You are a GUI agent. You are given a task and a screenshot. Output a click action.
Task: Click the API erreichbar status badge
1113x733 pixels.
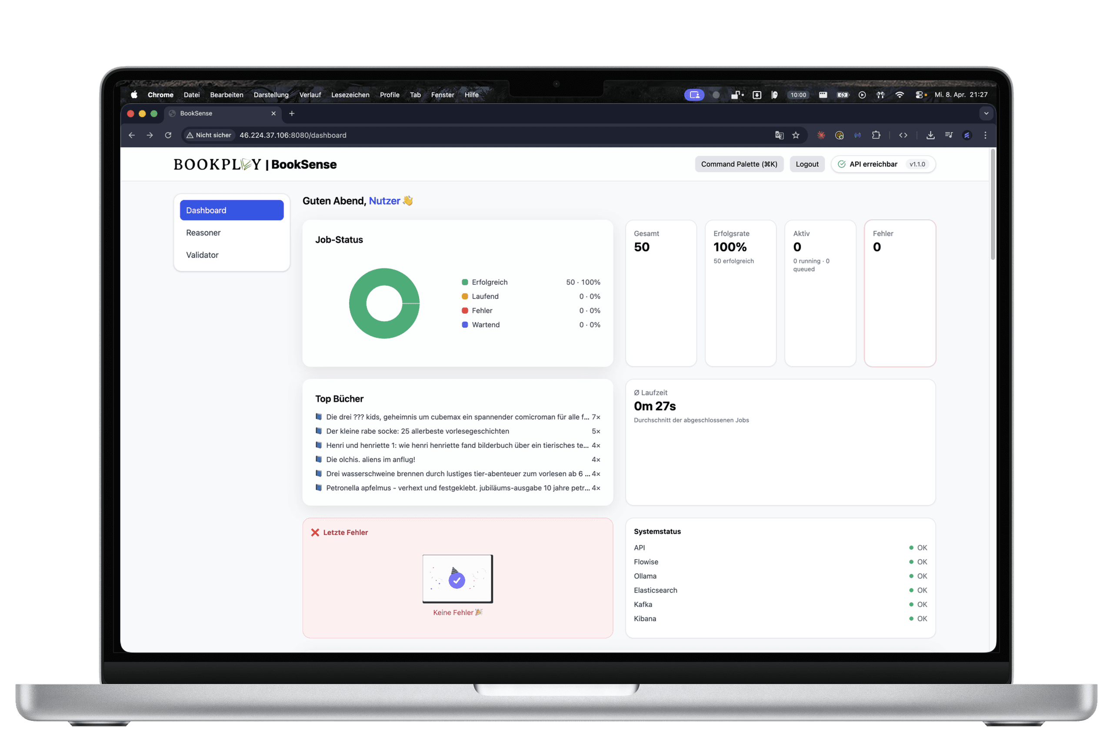click(883, 164)
